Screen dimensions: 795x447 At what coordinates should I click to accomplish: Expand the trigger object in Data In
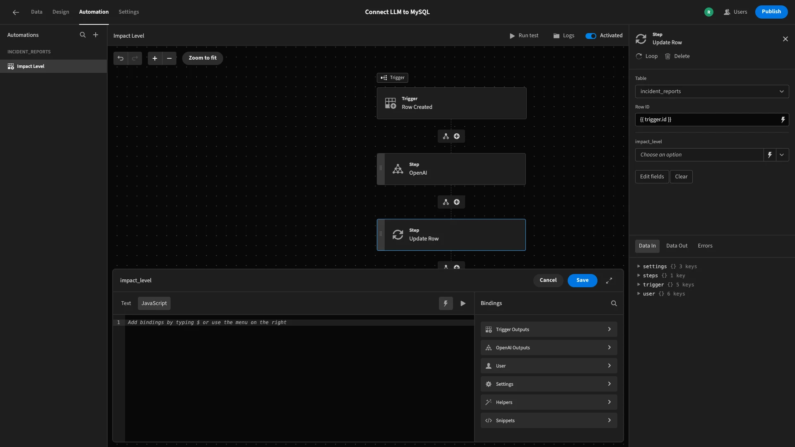(639, 284)
